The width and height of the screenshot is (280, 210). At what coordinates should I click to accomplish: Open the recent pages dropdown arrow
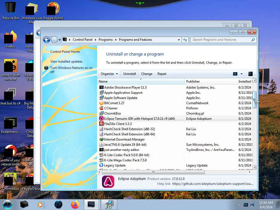point(60,40)
